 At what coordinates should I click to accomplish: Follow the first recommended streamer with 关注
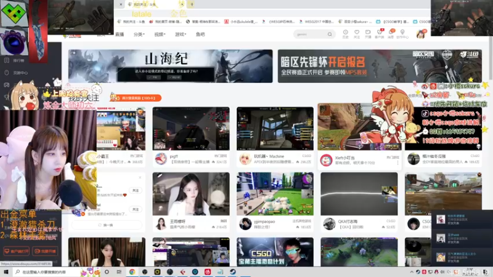coord(136,190)
